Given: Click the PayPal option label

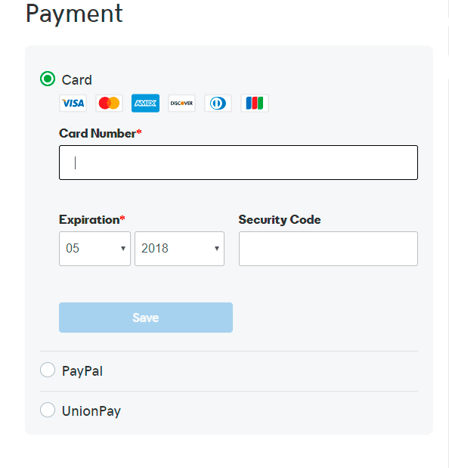Looking at the screenshot, I should [82, 371].
